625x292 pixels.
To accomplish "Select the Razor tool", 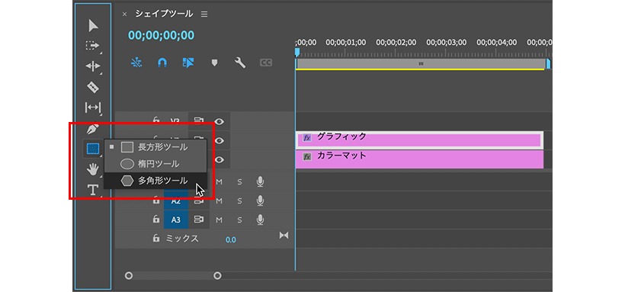I will (x=92, y=87).
